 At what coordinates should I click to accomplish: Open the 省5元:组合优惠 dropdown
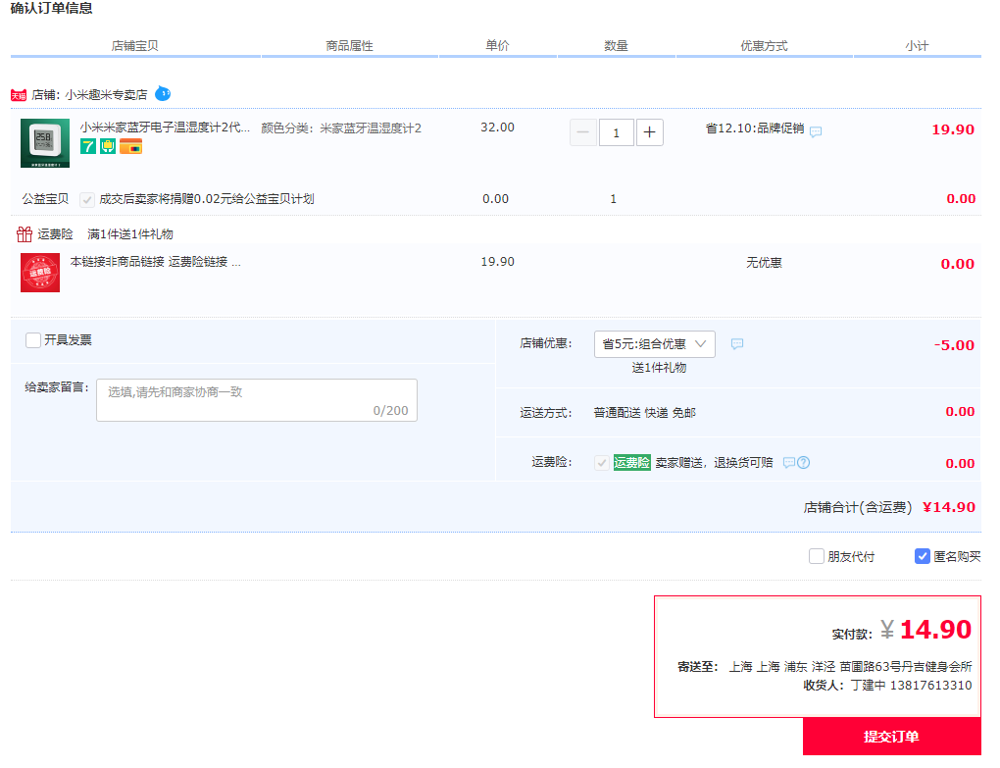[x=654, y=344]
